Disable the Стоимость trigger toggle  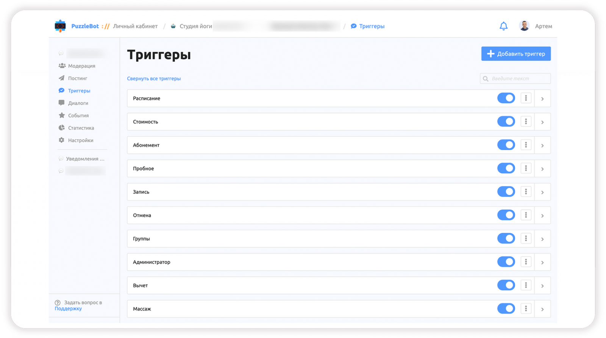(x=506, y=122)
